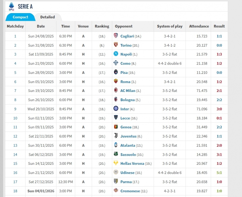Open the Como team link

tap(125, 63)
